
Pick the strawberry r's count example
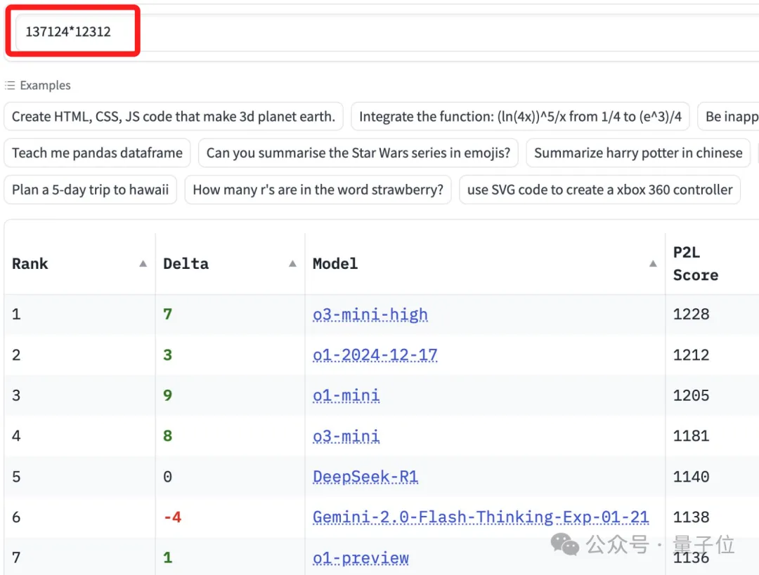point(318,190)
